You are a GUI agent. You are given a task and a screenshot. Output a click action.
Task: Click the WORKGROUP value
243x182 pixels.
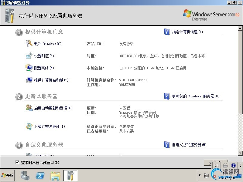(x=127, y=85)
